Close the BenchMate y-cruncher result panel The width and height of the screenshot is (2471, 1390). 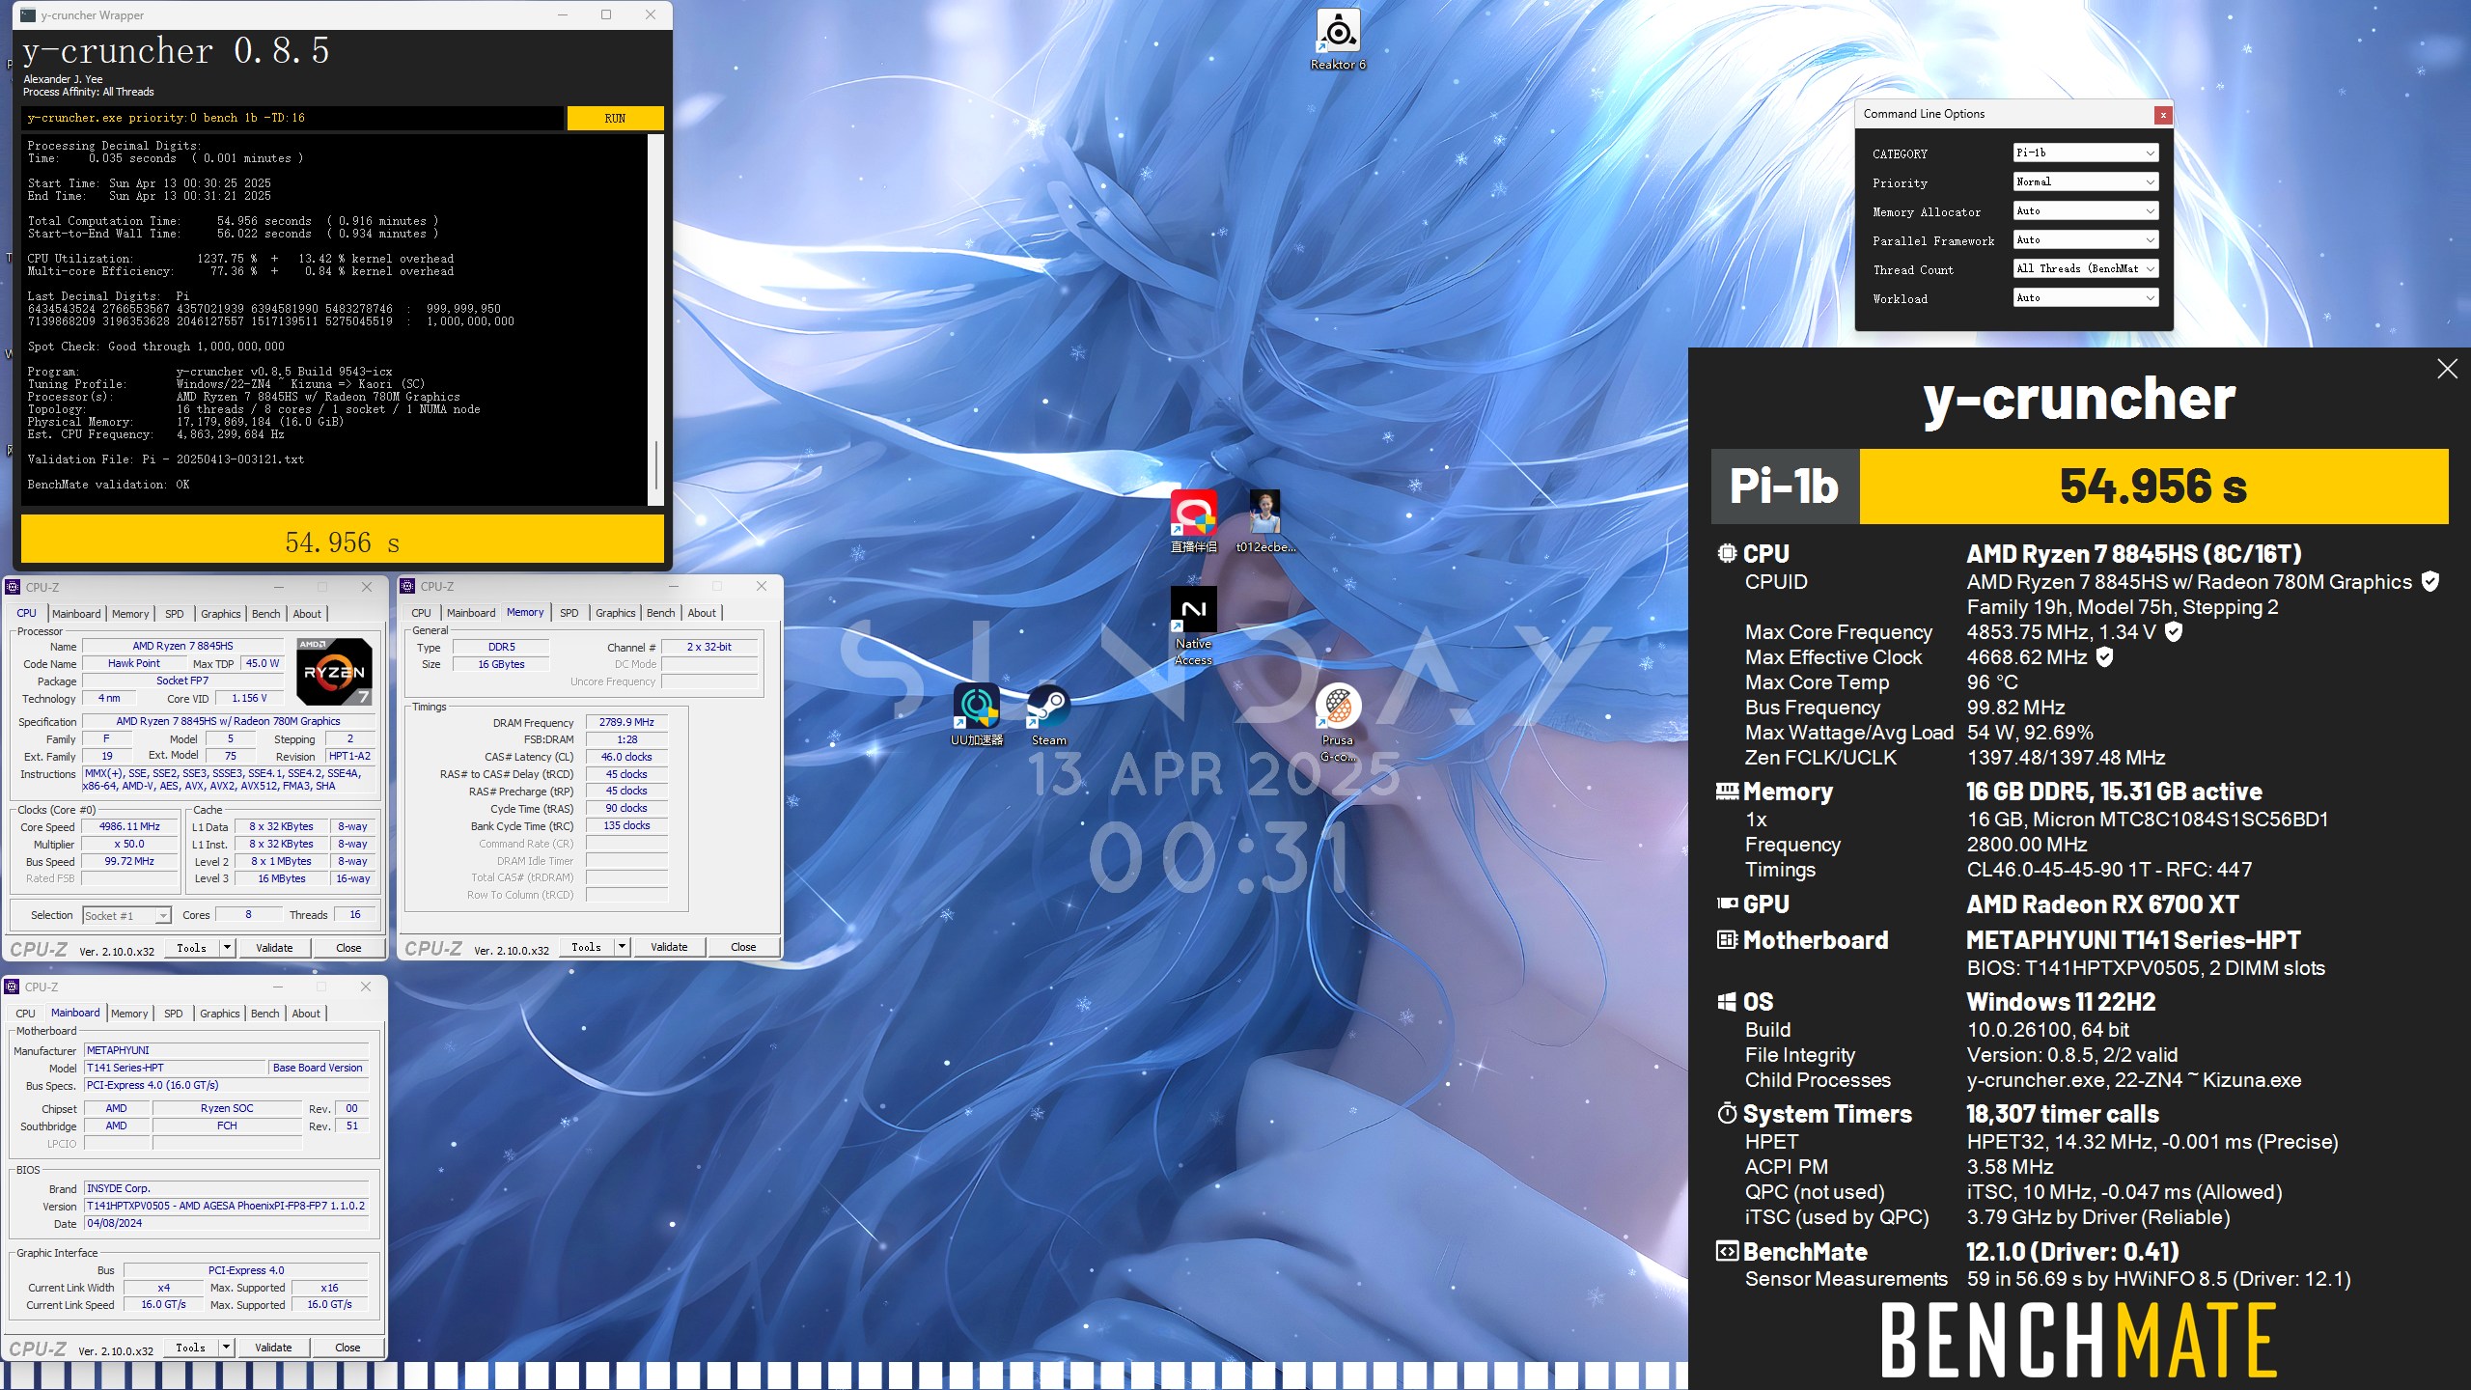(2447, 369)
